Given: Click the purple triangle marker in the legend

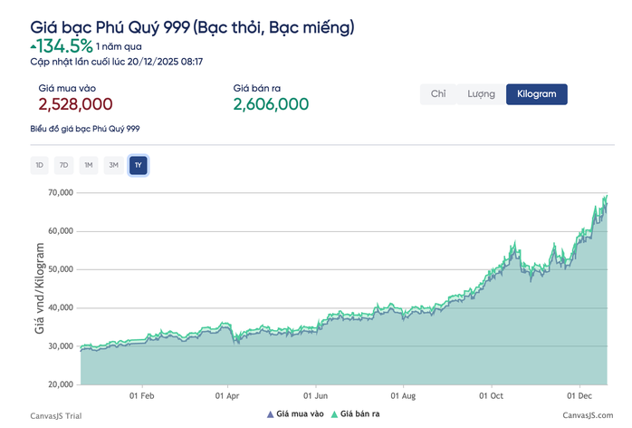Looking at the screenshot, I should [x=270, y=414].
